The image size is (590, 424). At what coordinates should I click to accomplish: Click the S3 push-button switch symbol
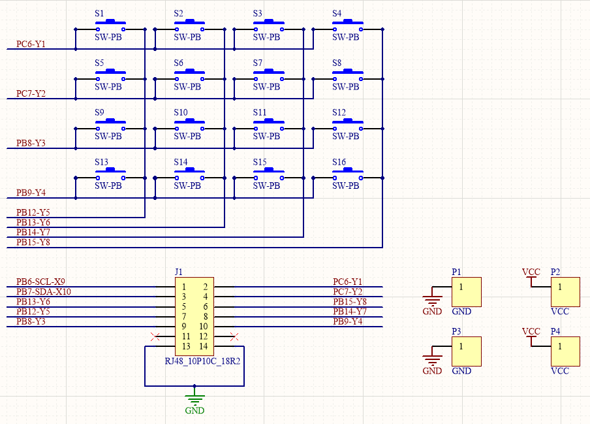(269, 25)
